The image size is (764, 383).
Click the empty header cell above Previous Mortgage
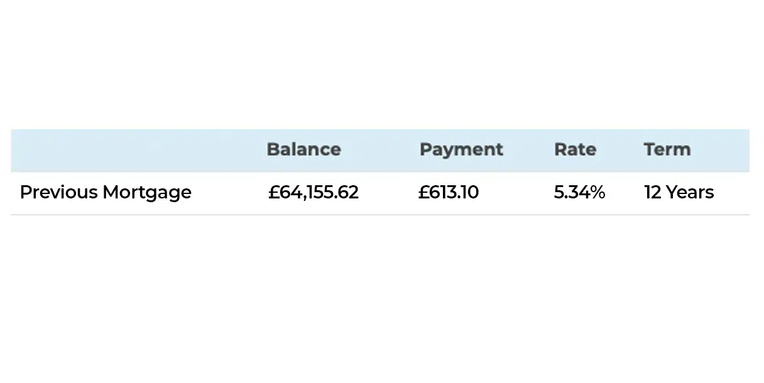pos(135,150)
